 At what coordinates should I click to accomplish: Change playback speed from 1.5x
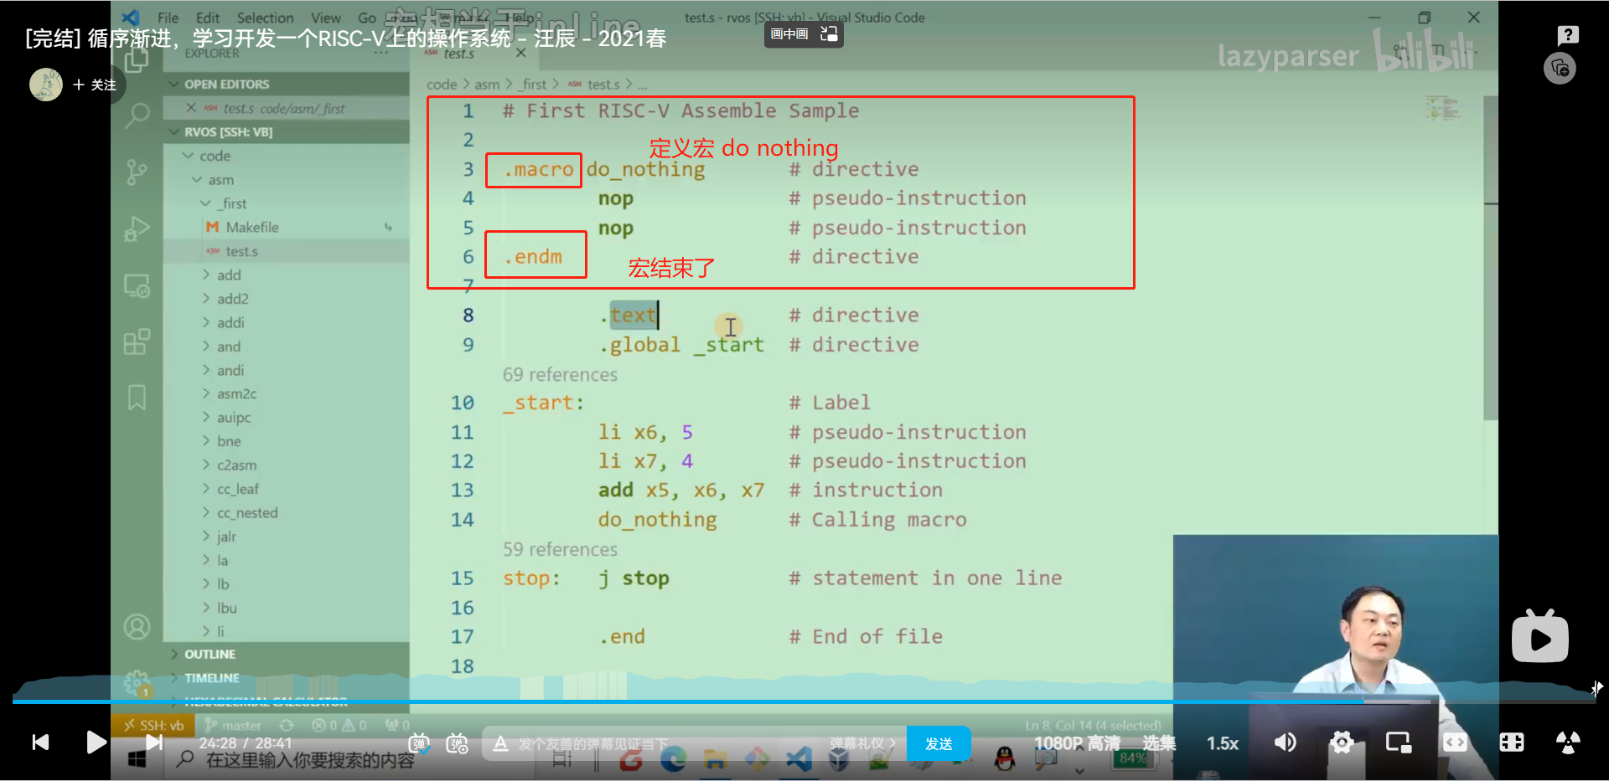pyautogui.click(x=1223, y=743)
